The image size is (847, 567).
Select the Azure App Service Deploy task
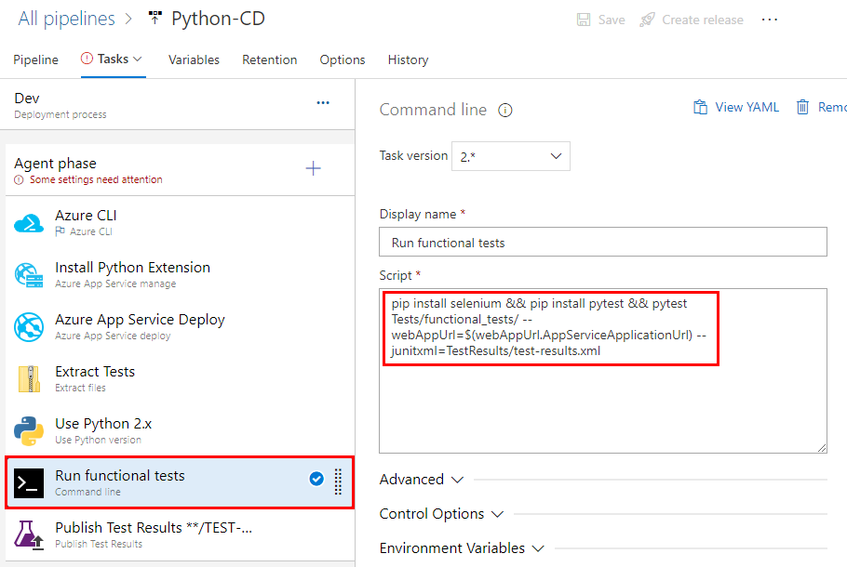point(180,327)
